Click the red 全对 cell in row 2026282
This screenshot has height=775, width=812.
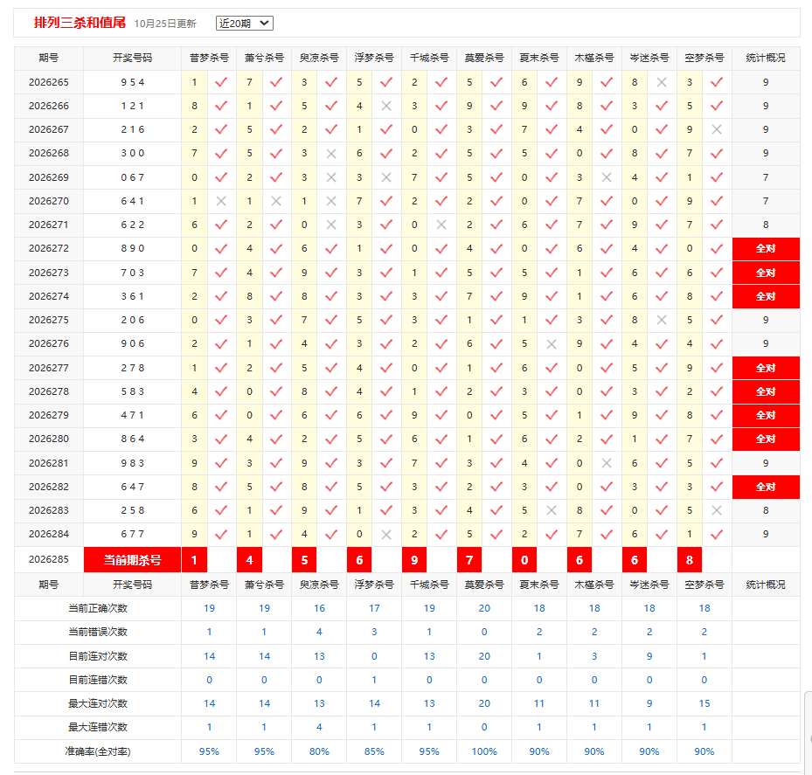[766, 487]
